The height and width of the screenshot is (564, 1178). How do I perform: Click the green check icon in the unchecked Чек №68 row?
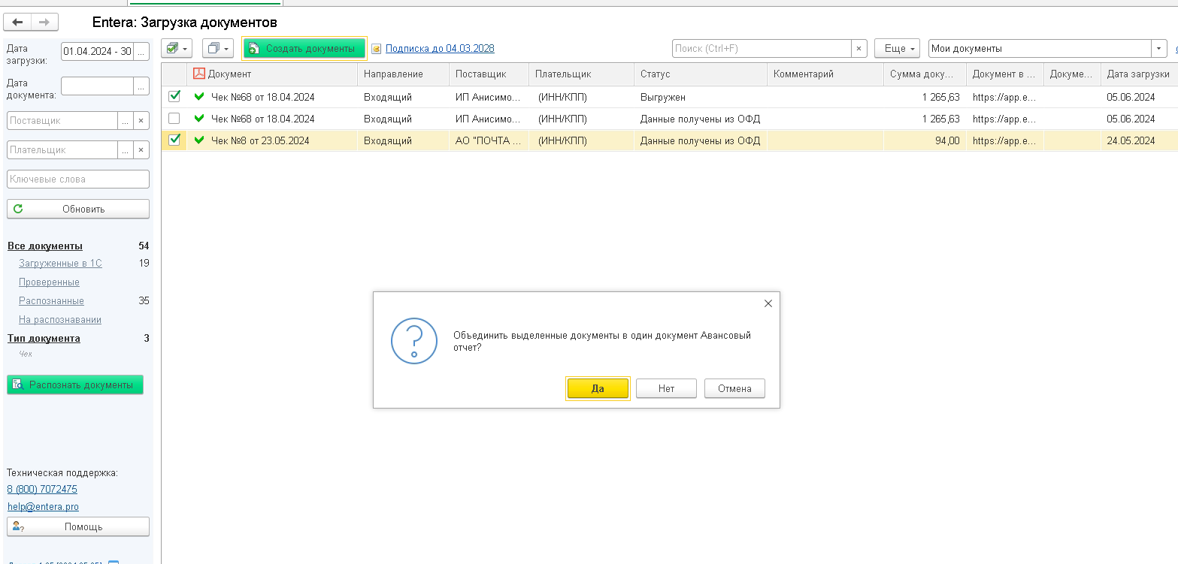coord(199,118)
